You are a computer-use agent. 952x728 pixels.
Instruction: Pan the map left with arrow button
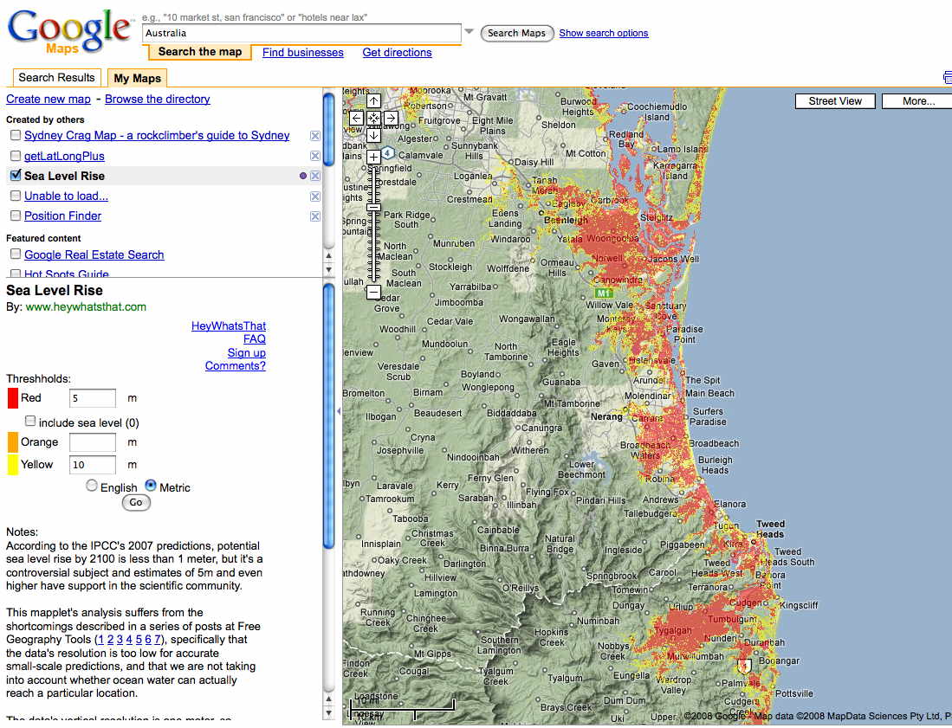coord(357,118)
